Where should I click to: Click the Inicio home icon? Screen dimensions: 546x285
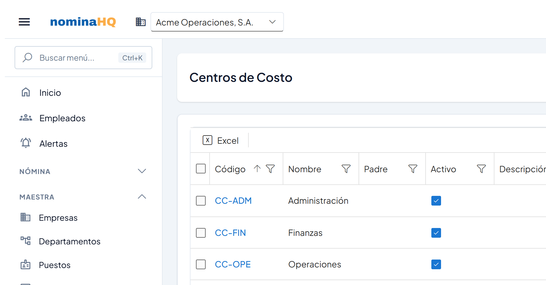[x=26, y=92]
